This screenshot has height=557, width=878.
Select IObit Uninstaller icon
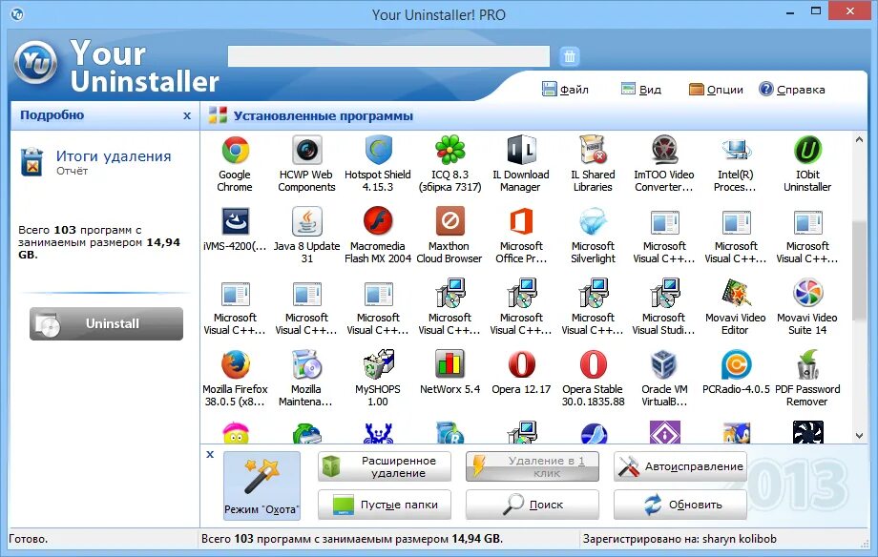pos(807,150)
